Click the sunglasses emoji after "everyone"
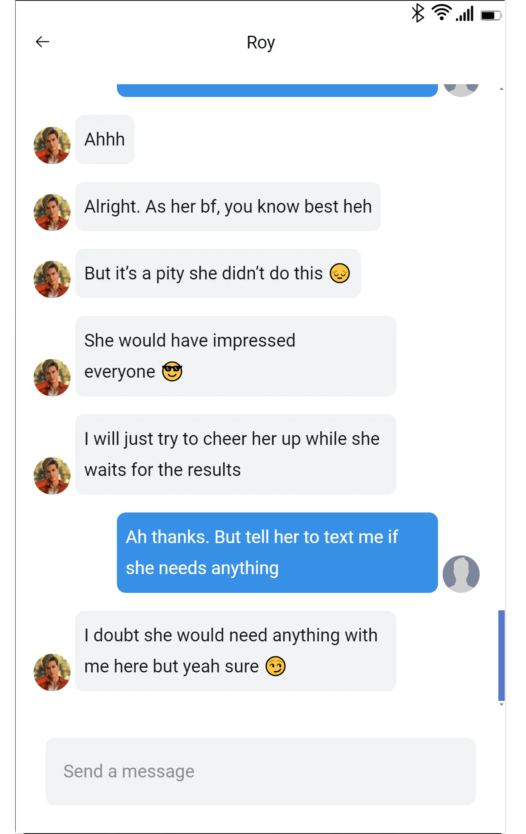Screen dimensions: 526x834 click(x=172, y=371)
